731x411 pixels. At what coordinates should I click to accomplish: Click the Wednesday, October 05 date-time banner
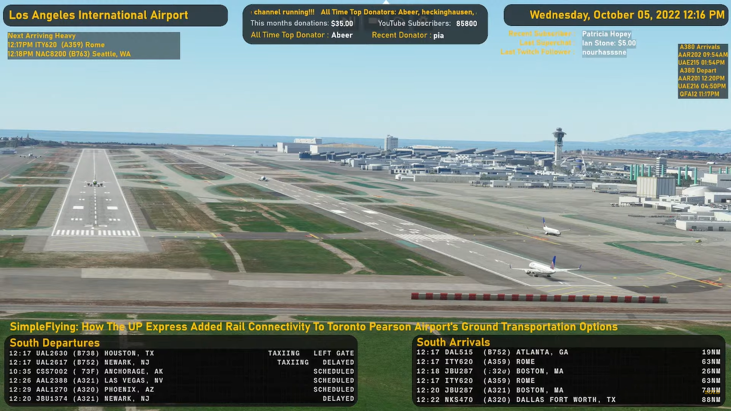(x=614, y=15)
